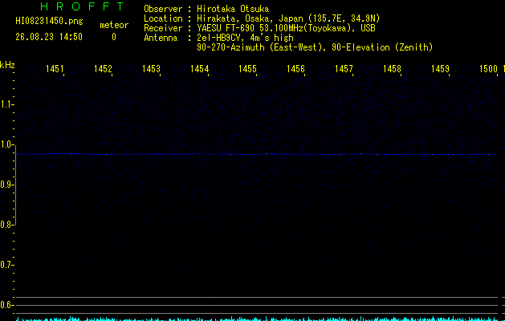This screenshot has width=505, height=321.
Task: Click the meteor label
Action: (x=114, y=25)
